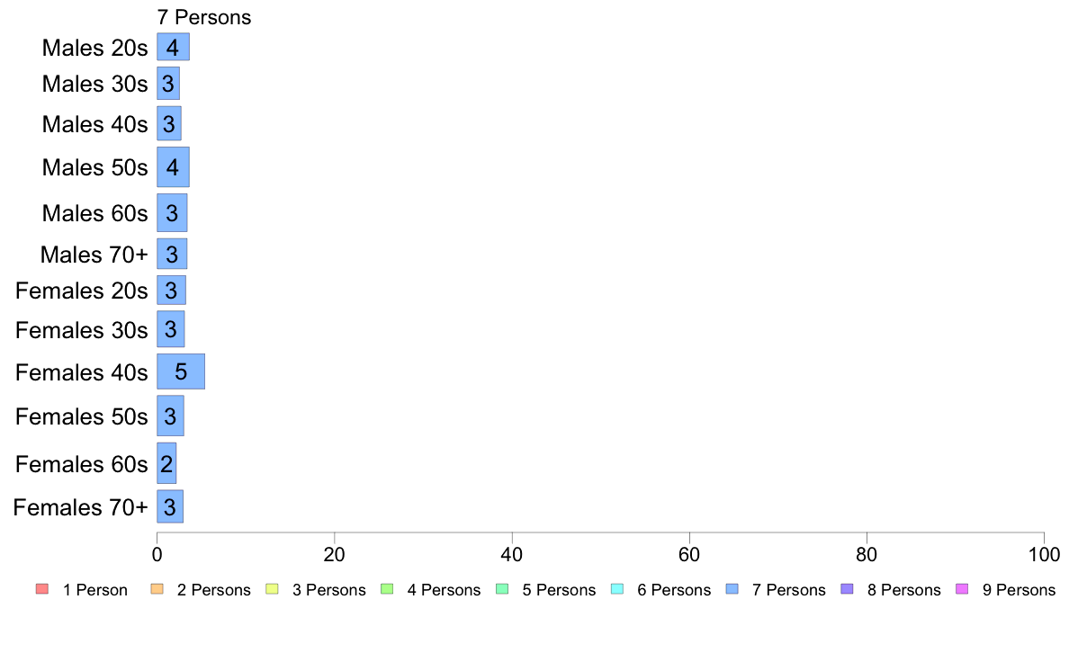Select the Males 70+ row label
Viewport: 1069px width, 662px height.
click(94, 255)
